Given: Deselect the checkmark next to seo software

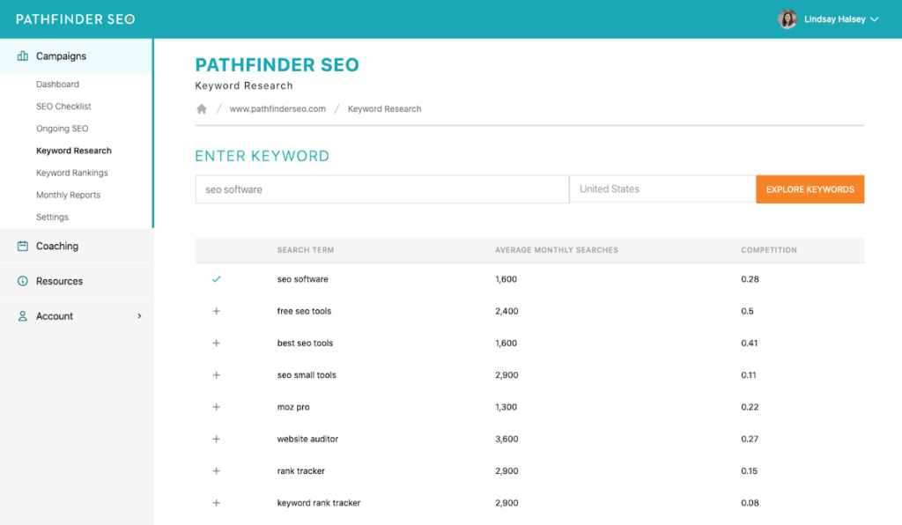Looking at the screenshot, I should [x=215, y=279].
